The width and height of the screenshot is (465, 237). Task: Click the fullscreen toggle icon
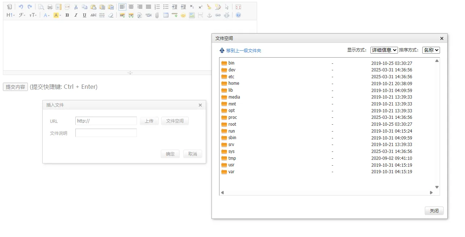(238, 7)
